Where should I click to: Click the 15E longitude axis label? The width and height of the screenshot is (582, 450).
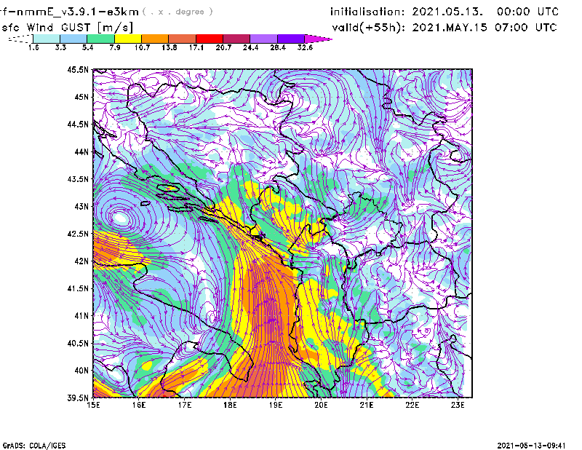click(93, 405)
